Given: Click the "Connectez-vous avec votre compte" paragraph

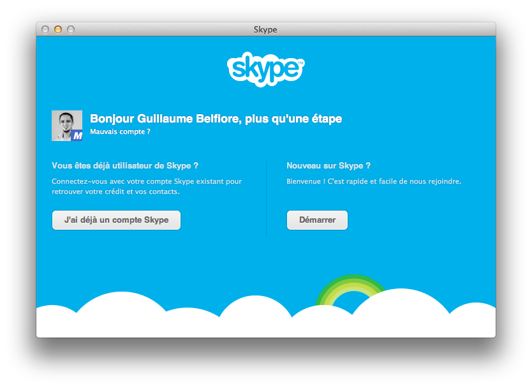Looking at the screenshot, I should point(147,186).
